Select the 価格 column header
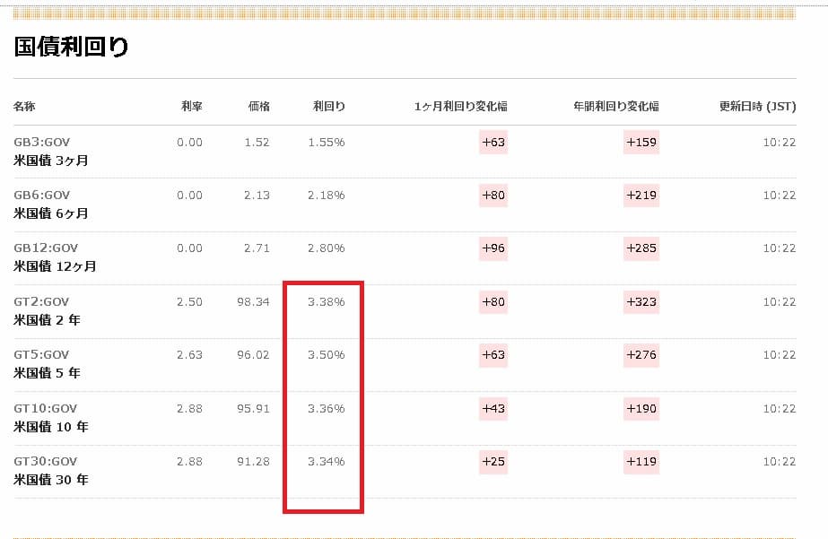Viewport: 828px width, 539px height. 258,107
